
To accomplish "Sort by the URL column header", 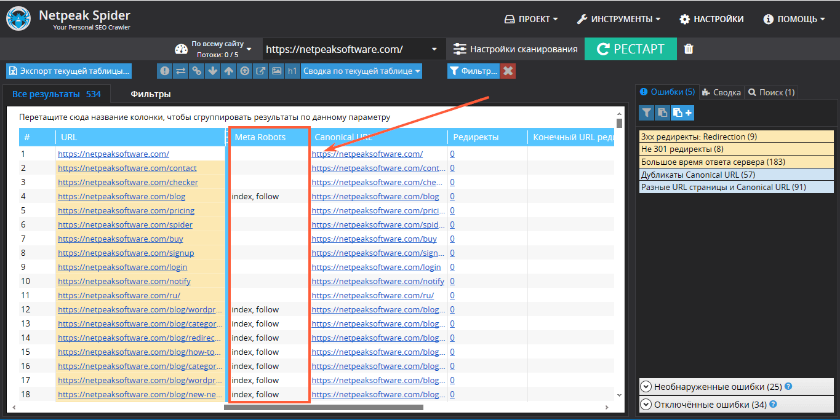I will tap(140, 137).
